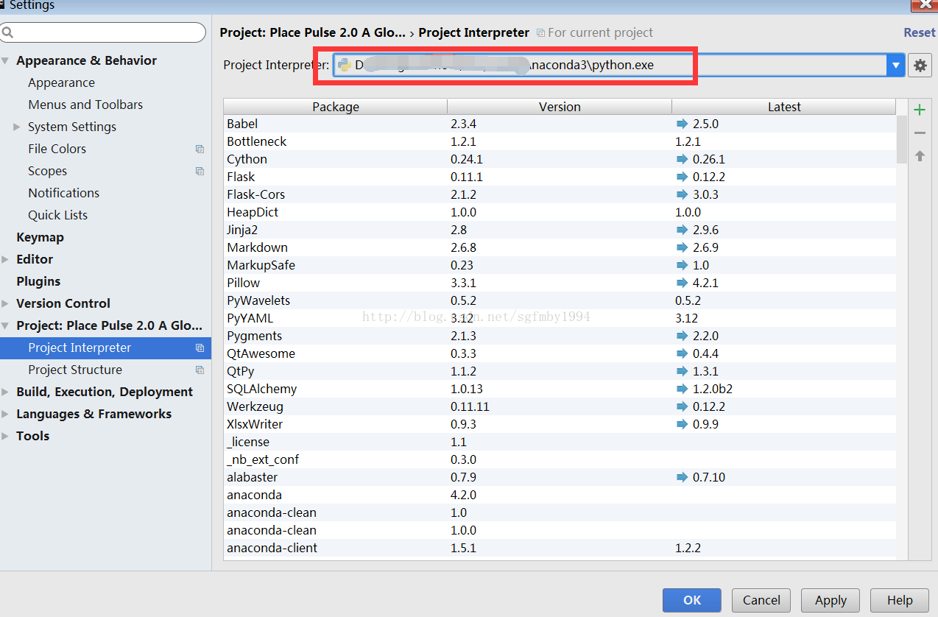Select File Colors settings page
Viewport: 938px width, 617px height.
pos(57,149)
